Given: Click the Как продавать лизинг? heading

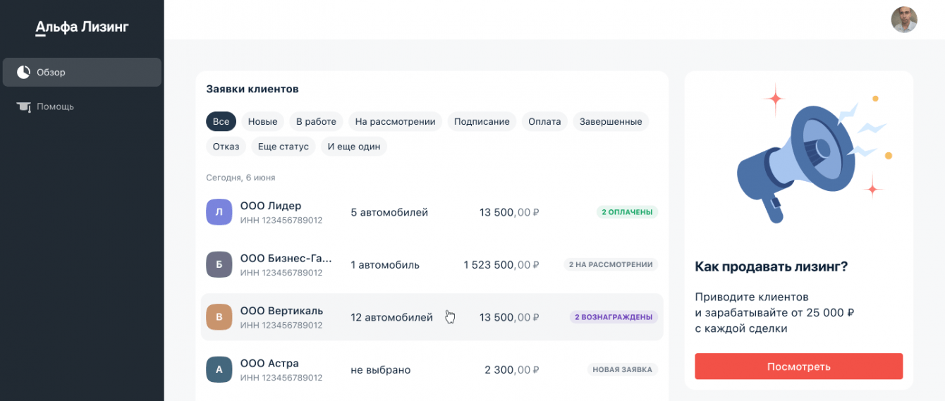Looking at the screenshot, I should [772, 266].
